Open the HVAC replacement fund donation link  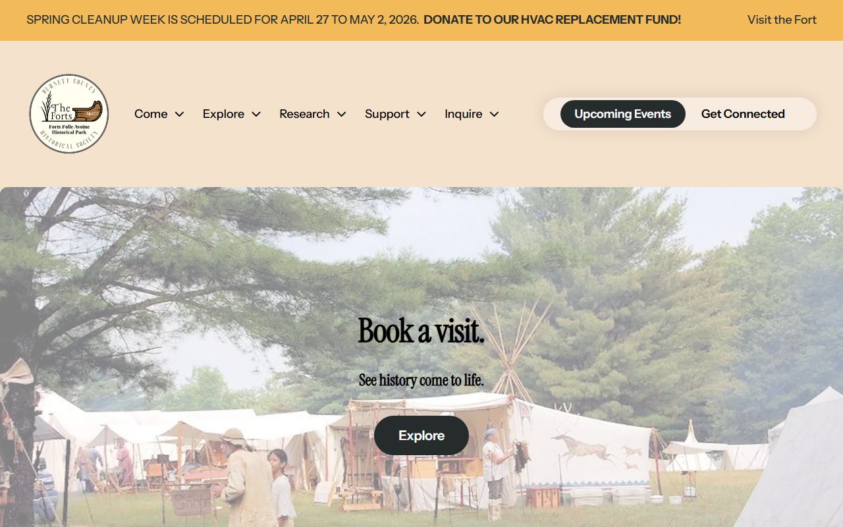point(552,20)
